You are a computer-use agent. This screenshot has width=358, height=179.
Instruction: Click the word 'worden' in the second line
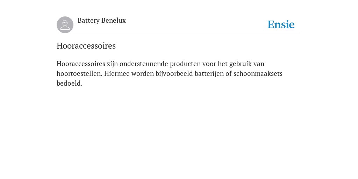[143, 73]
